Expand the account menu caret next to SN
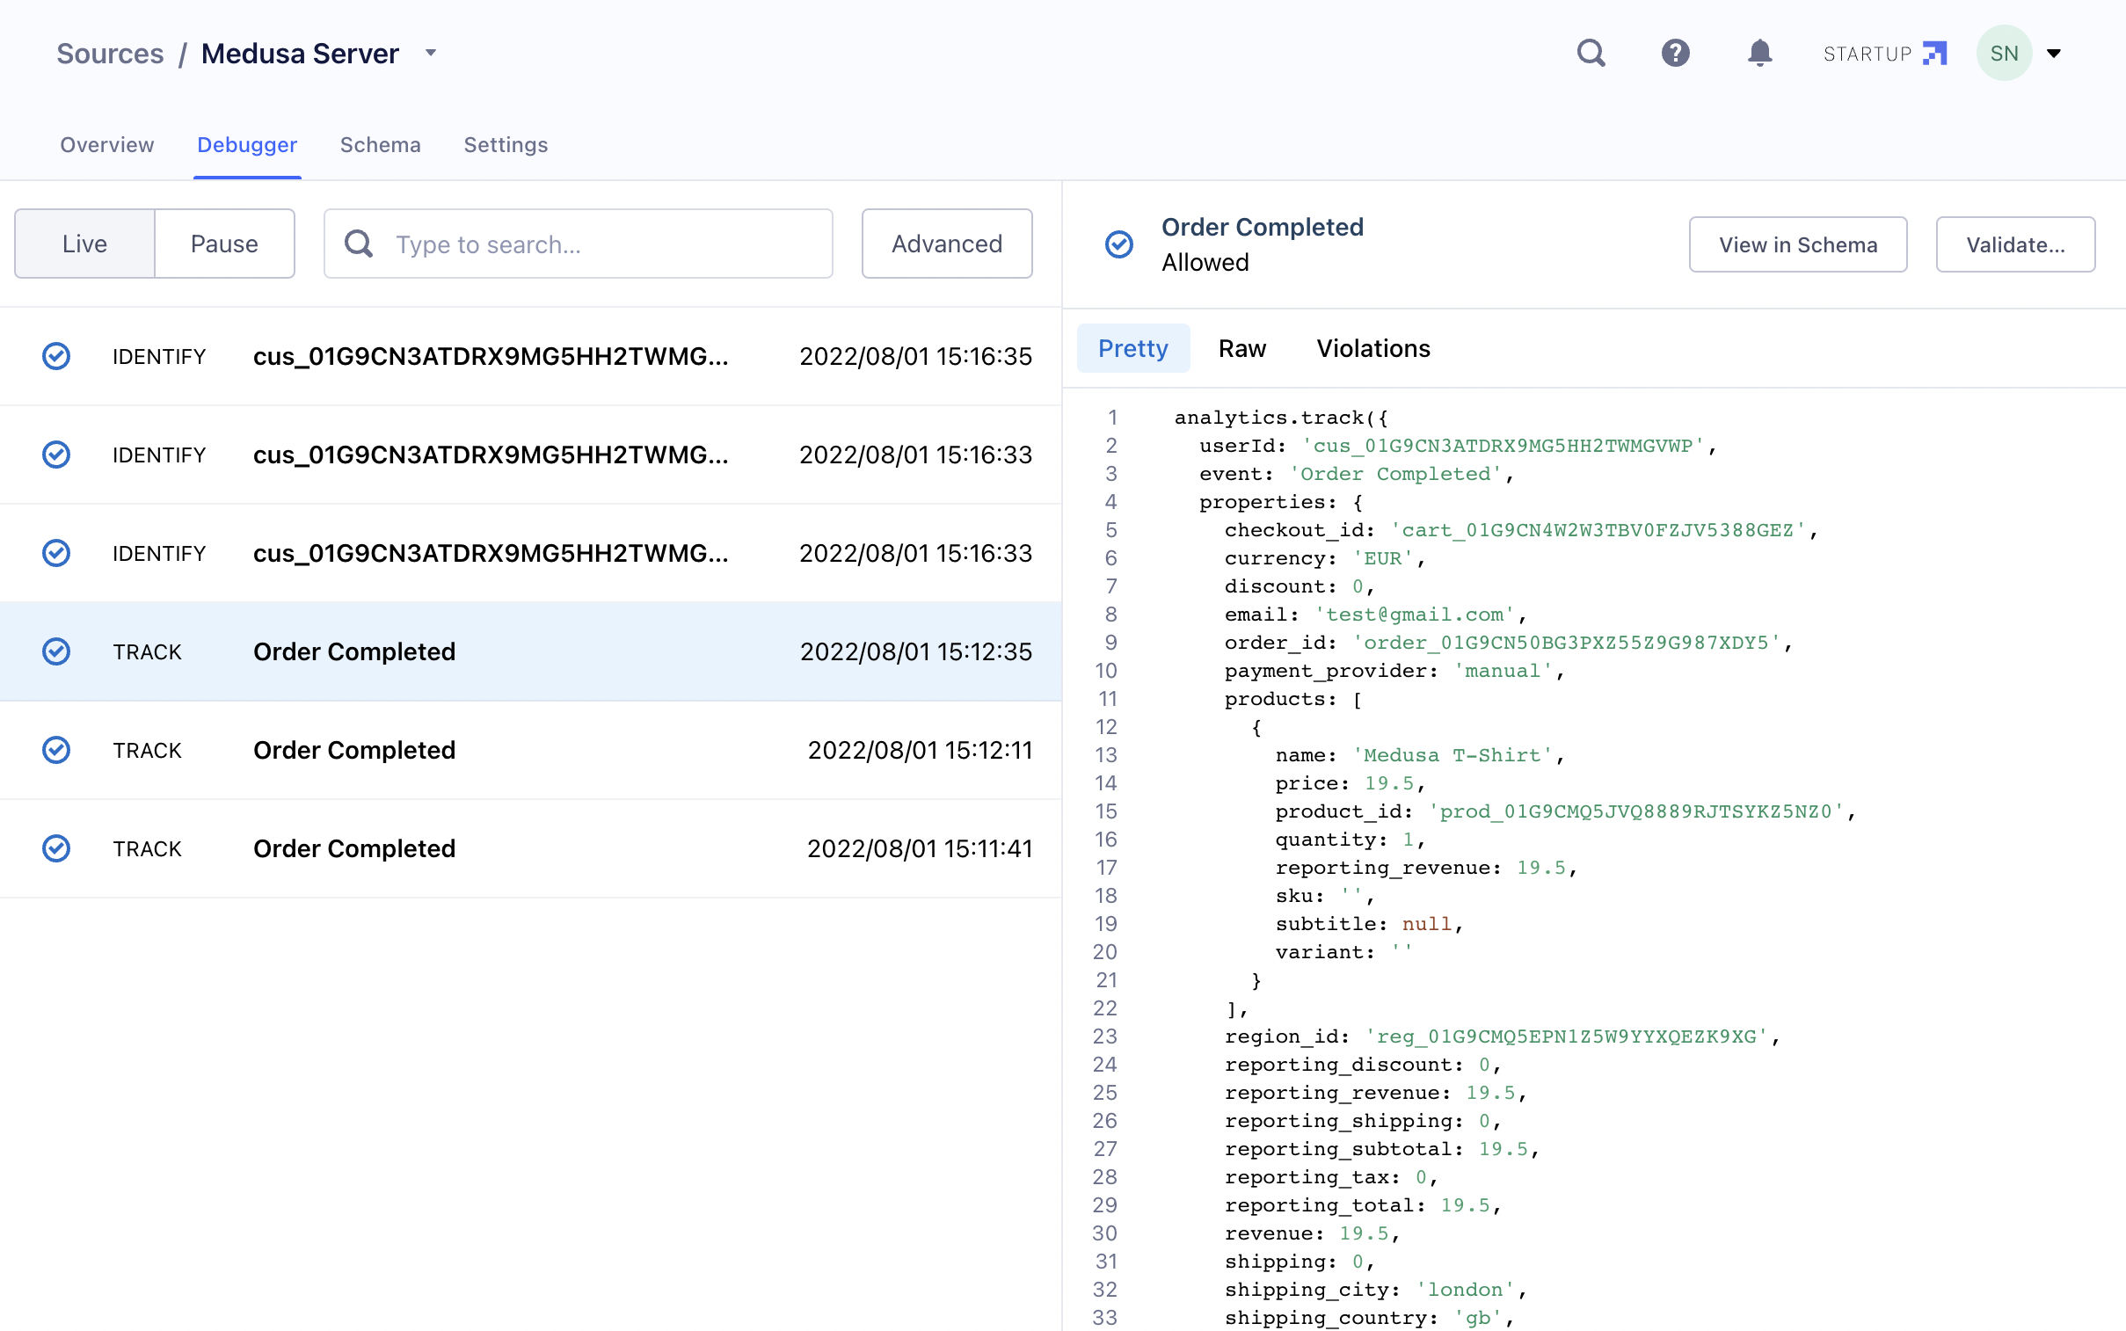The width and height of the screenshot is (2126, 1331). pos(2054,54)
